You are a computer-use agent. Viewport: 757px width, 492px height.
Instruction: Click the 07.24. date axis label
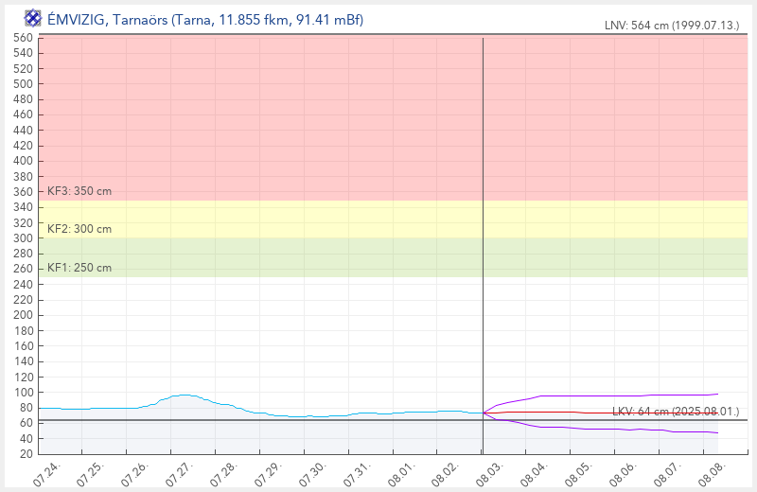point(47,474)
